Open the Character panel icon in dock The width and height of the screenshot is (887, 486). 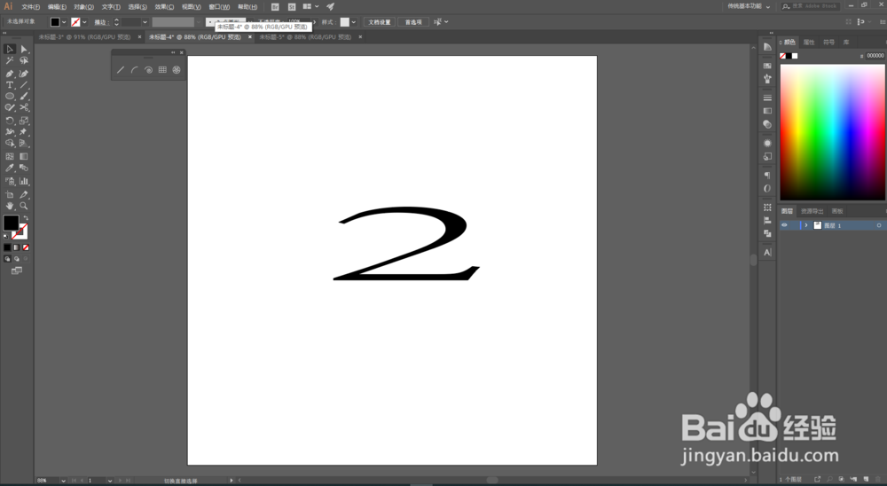click(x=767, y=253)
